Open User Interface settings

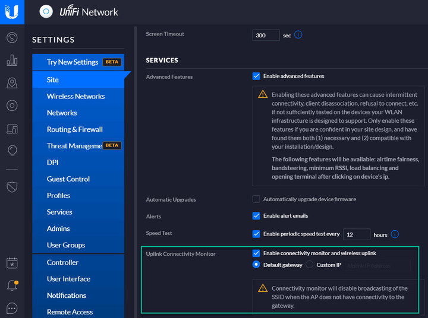coord(78,279)
